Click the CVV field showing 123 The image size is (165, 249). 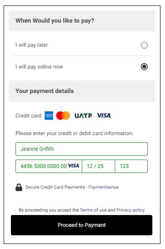point(131,166)
